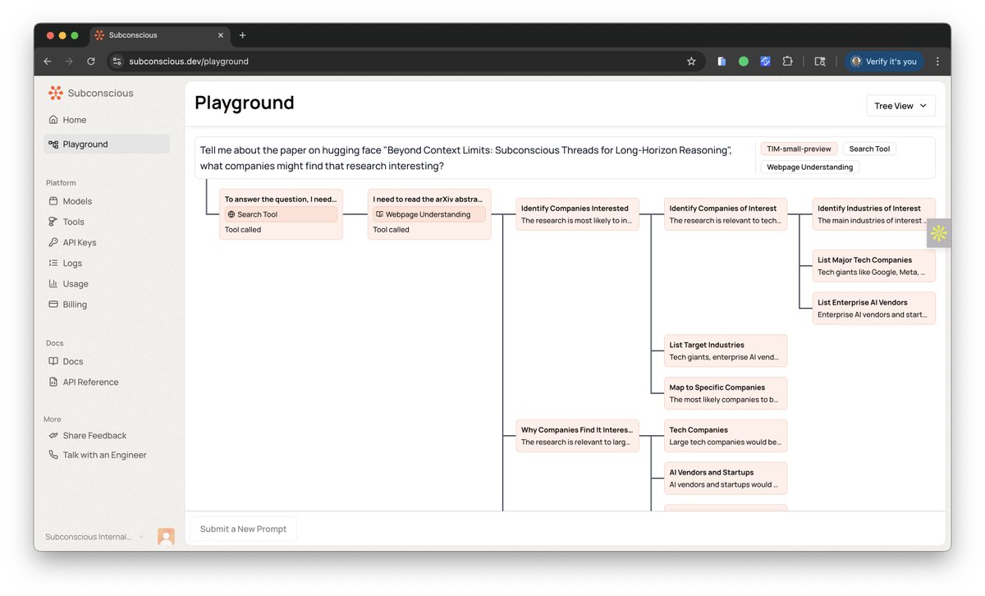
Task: Reload the page with the refresh icon
Action: [91, 62]
